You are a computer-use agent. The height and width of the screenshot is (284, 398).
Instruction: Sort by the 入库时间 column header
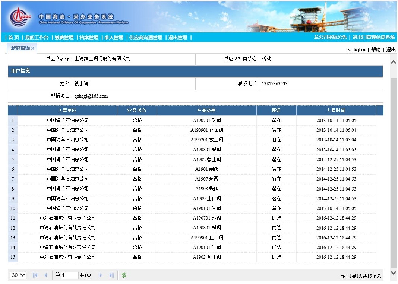(x=336, y=110)
